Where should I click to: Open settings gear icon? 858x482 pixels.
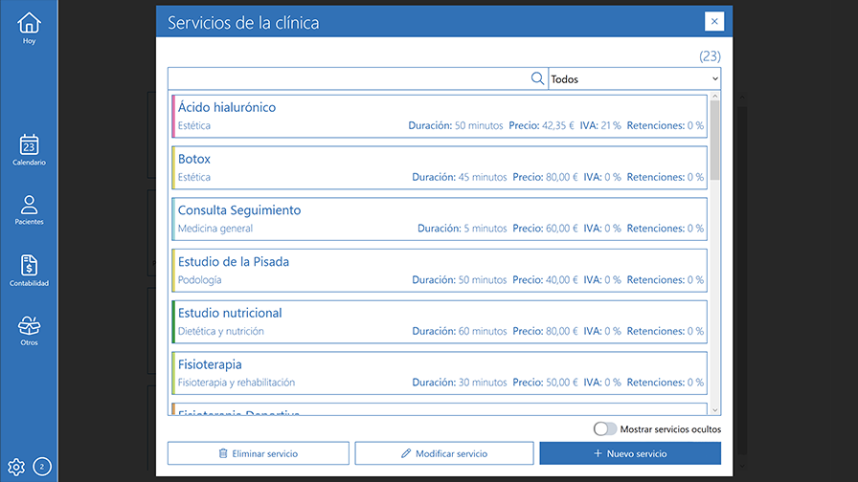point(16,467)
